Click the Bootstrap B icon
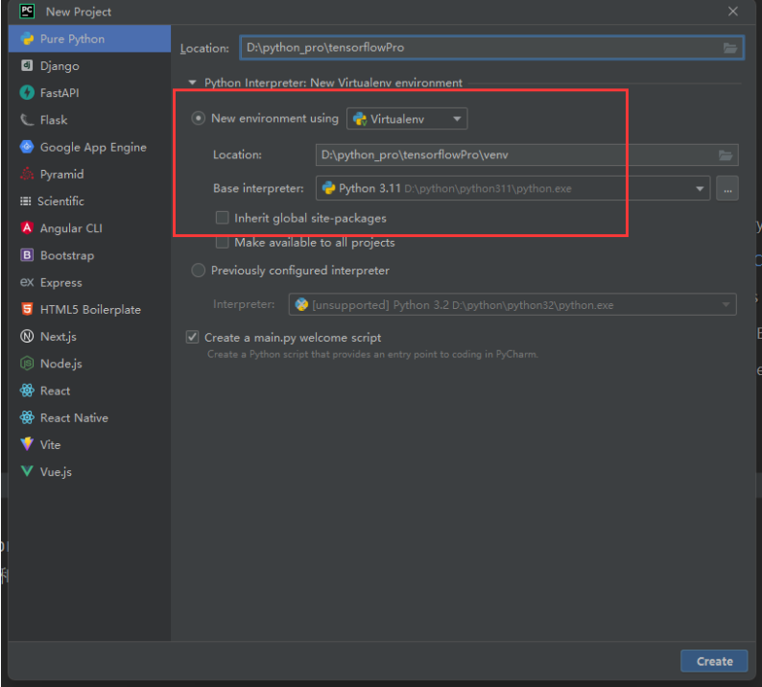 point(27,255)
